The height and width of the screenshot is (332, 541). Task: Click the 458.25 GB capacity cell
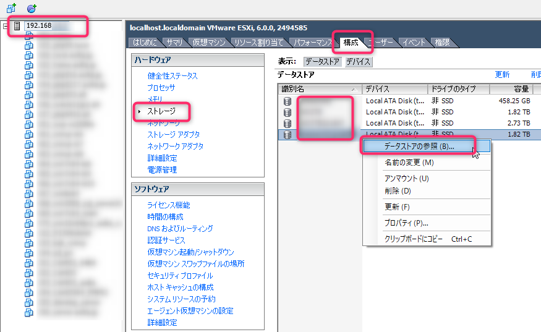(x=514, y=101)
